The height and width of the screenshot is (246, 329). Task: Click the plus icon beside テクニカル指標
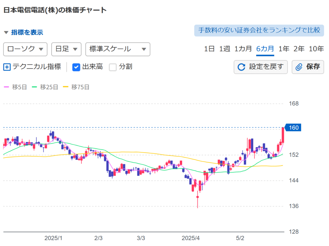coord(7,67)
